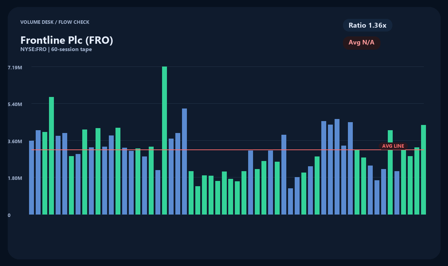Click the NYSE:FRO 60-session tape subtitle
This screenshot has width=448, height=266.
(x=56, y=49)
